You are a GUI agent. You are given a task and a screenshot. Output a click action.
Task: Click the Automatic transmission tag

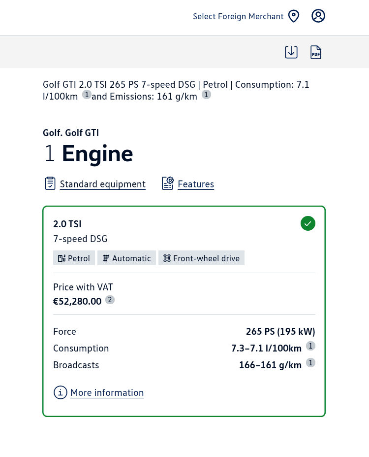(126, 258)
